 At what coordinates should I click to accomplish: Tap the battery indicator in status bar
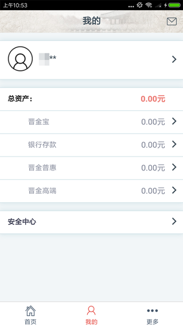(174, 5)
